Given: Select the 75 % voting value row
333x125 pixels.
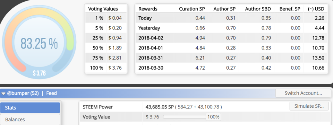Looking at the screenshot, I should pyautogui.click(x=106, y=58).
